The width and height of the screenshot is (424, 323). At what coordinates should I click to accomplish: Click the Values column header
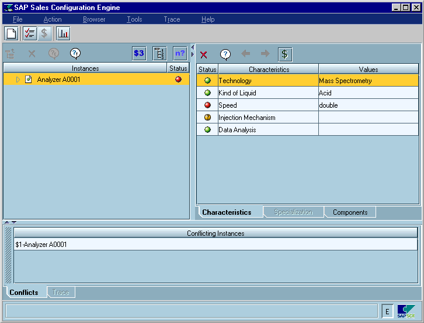coord(369,70)
